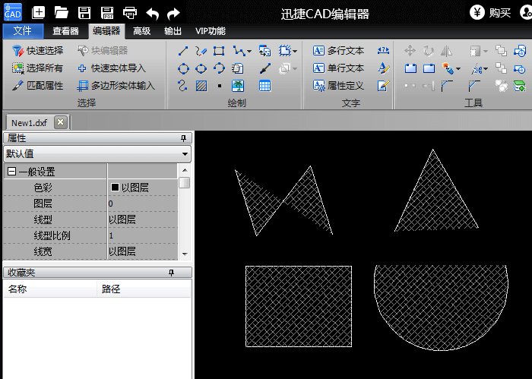The height and width of the screenshot is (379, 532).
Task: Click the insert image icon
Action: (x=238, y=86)
